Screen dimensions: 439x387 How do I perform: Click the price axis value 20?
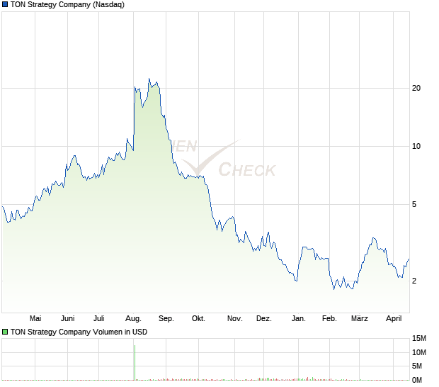pos(416,88)
